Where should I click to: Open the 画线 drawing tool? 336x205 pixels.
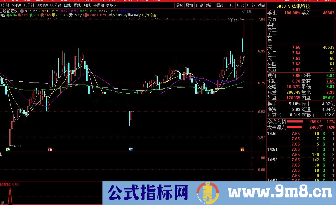point(220,5)
